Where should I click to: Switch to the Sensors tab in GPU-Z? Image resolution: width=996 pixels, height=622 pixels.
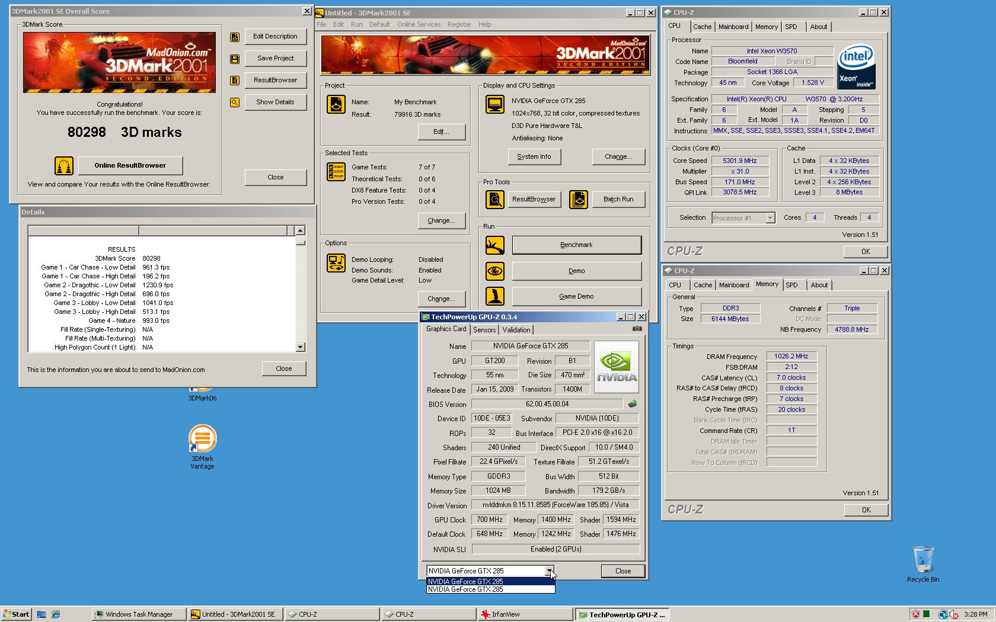(x=484, y=330)
